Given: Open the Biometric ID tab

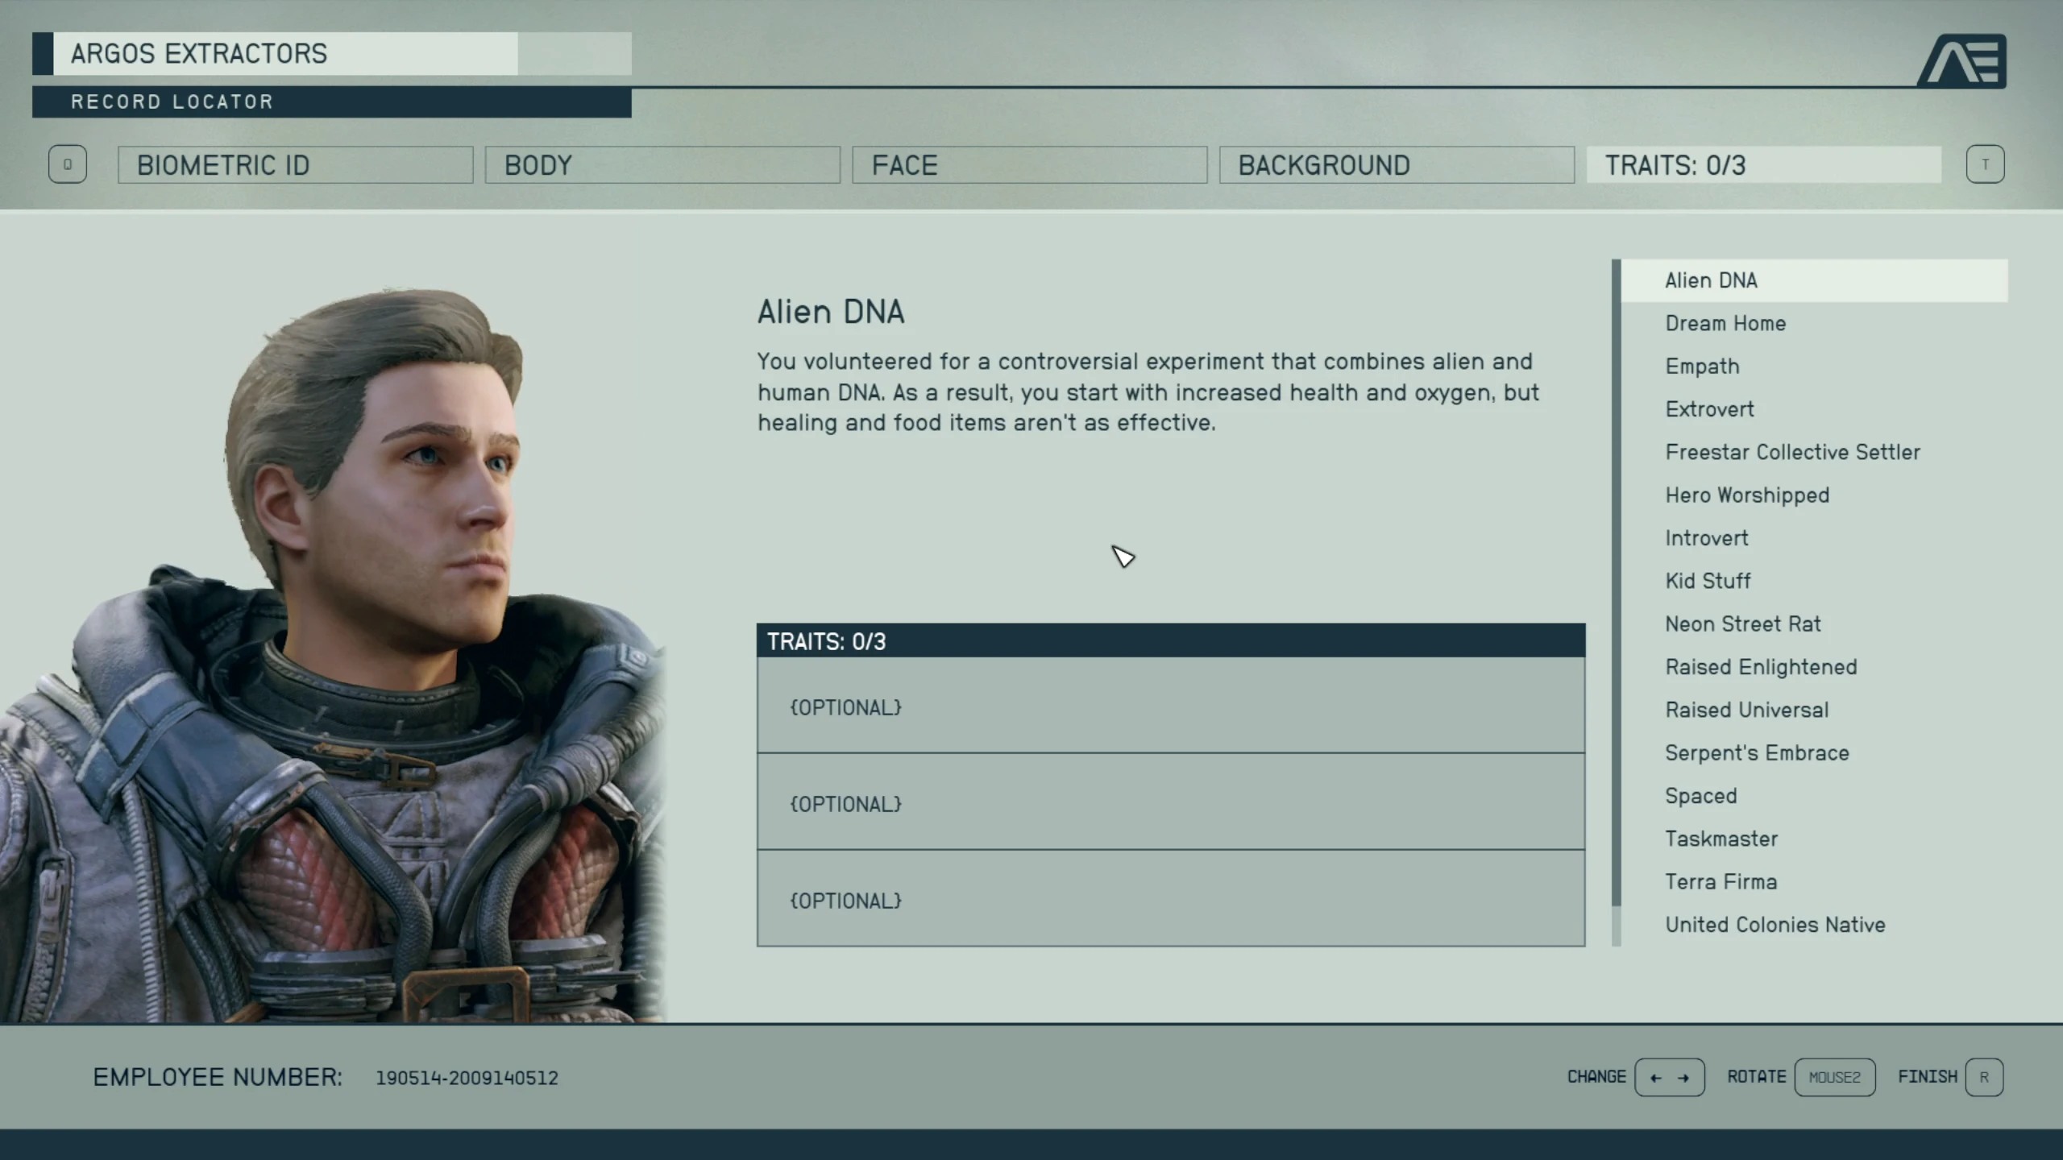Looking at the screenshot, I should [x=296, y=165].
